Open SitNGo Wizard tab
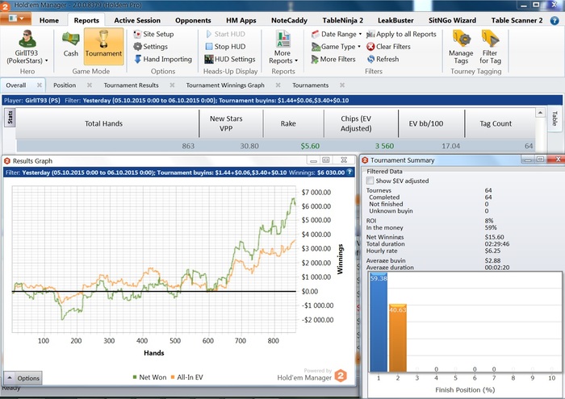Image resolution: width=565 pixels, height=399 pixels. click(452, 20)
